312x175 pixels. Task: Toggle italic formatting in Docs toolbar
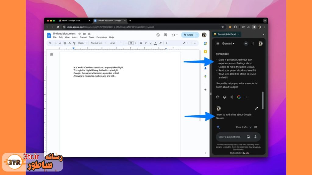(146, 43)
